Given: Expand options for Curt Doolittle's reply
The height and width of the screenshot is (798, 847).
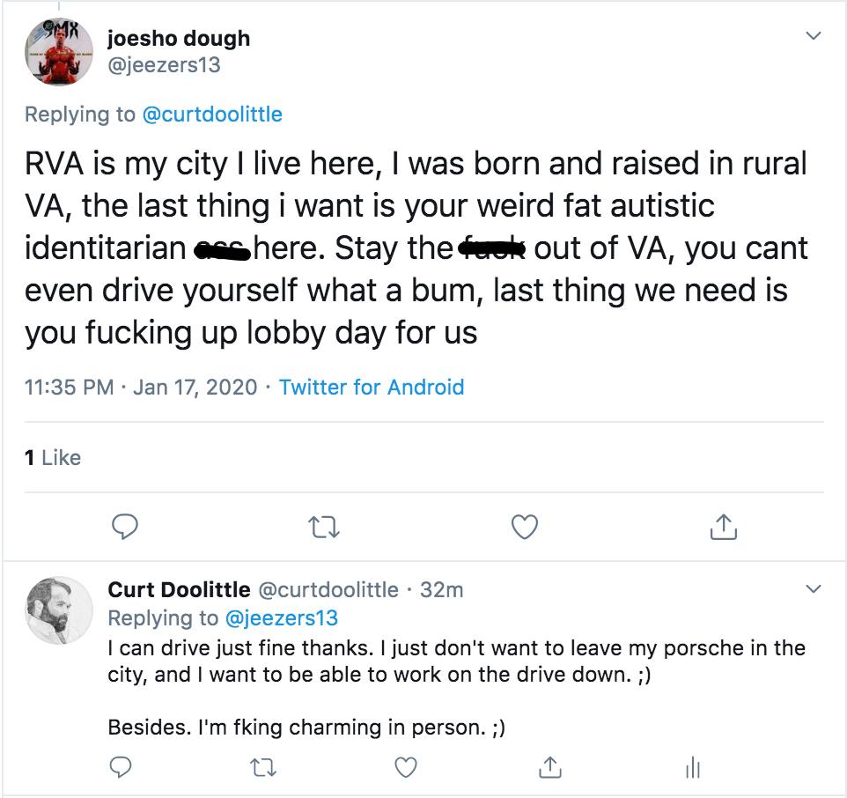Looking at the screenshot, I should pos(814,587).
